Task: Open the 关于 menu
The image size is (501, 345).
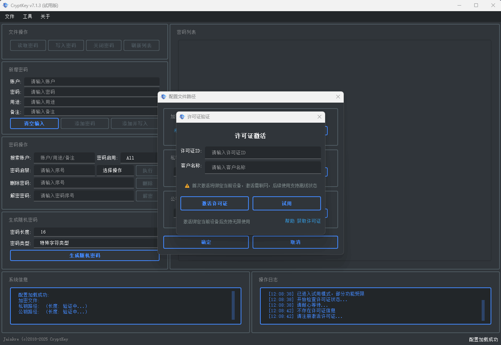Action: (x=45, y=16)
